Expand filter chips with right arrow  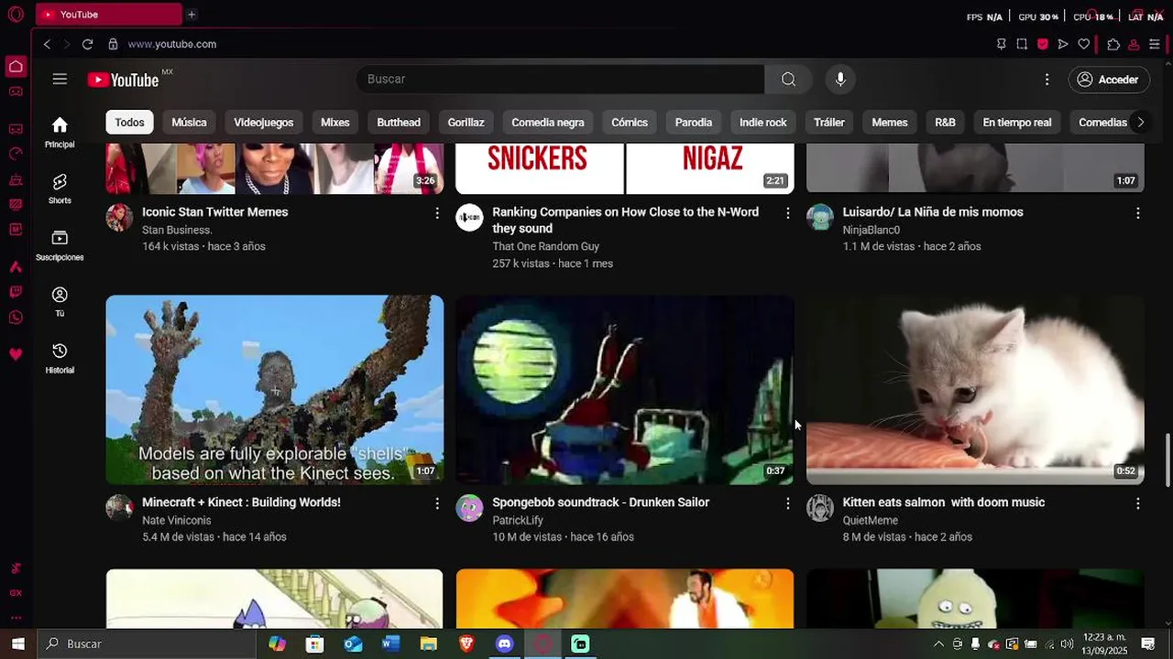pyautogui.click(x=1140, y=123)
